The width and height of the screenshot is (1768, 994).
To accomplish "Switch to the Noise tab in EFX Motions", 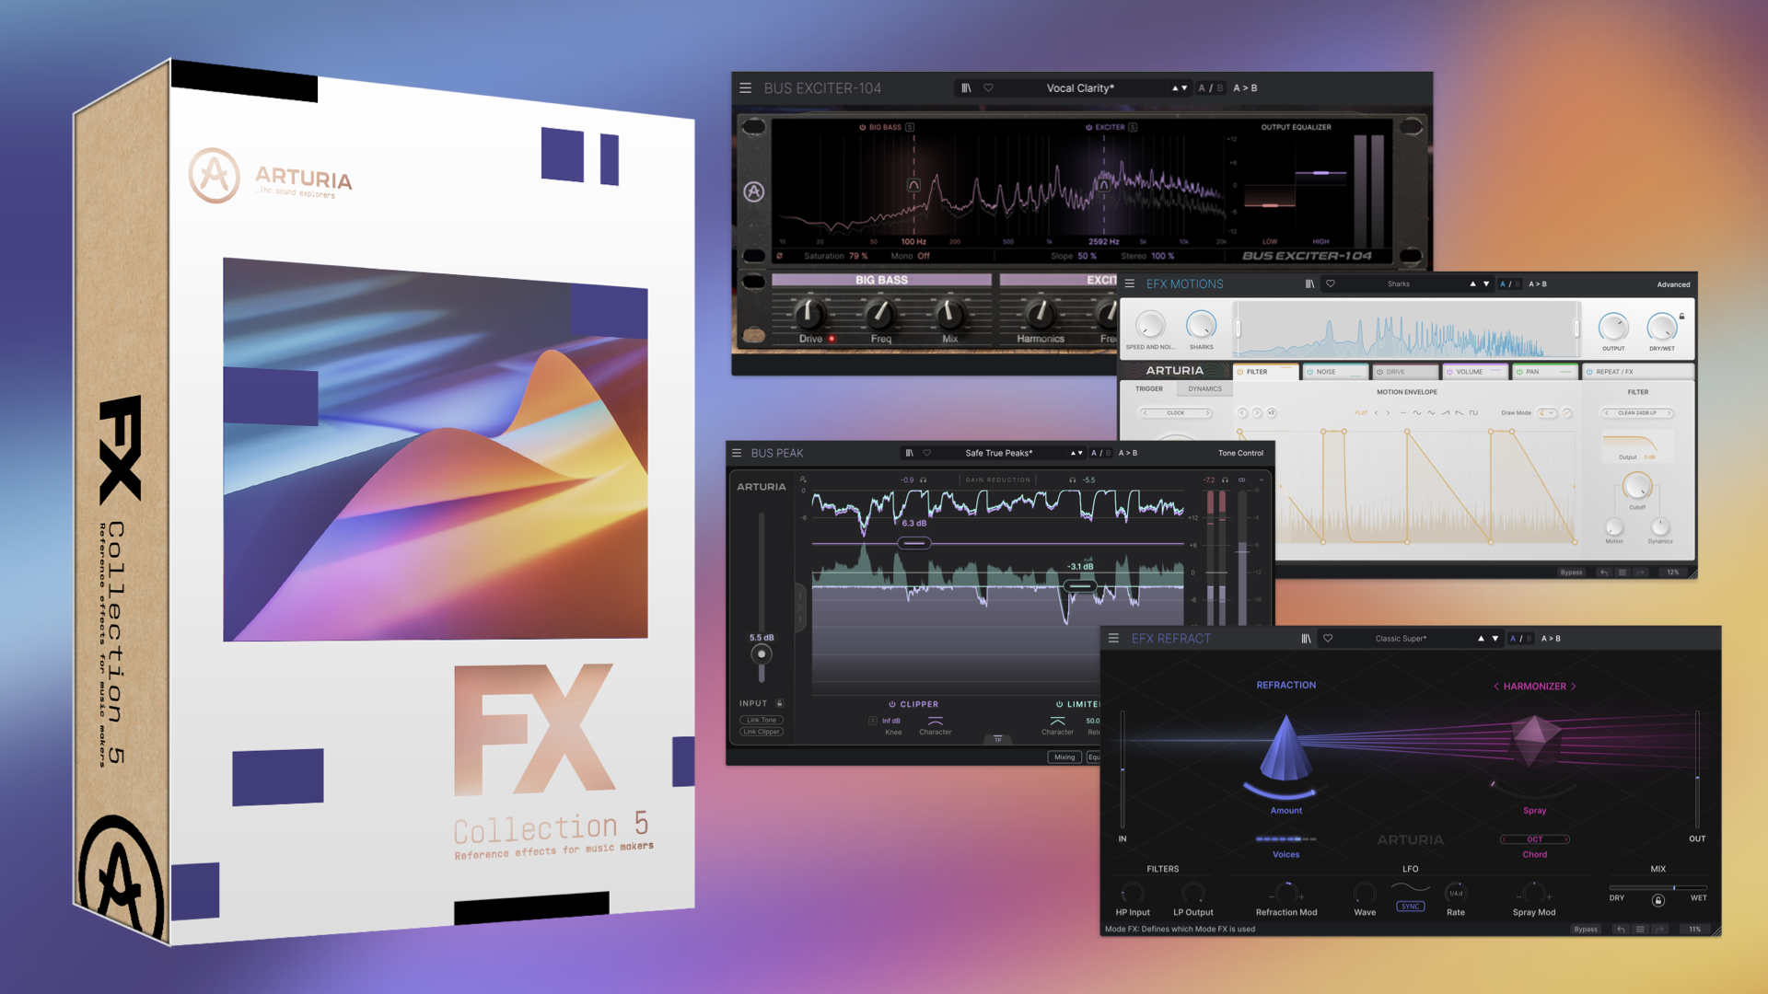I will pyautogui.click(x=1335, y=372).
